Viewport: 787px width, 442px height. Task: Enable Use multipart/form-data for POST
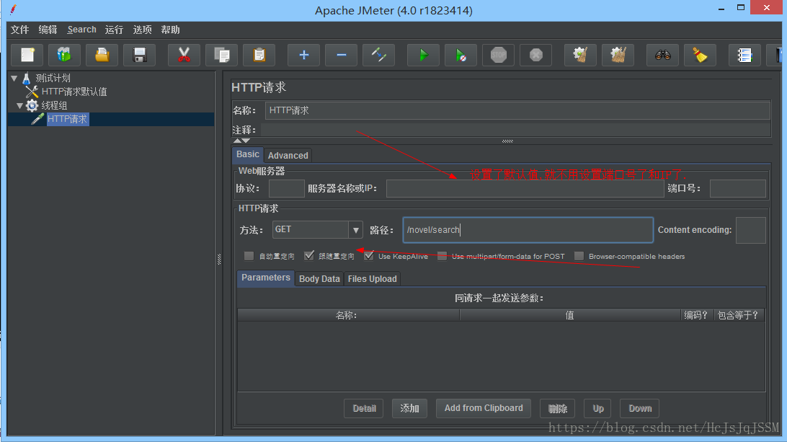pyautogui.click(x=443, y=256)
